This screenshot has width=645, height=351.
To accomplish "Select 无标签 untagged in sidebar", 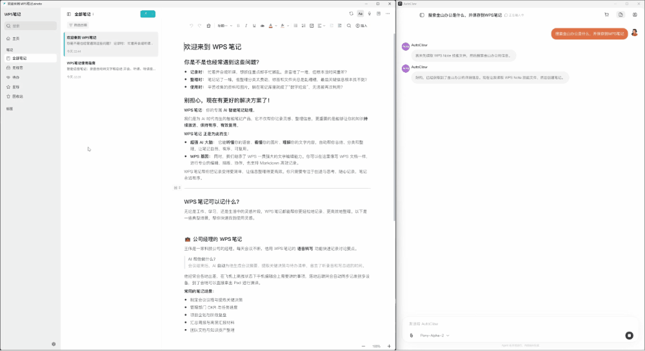I will pos(30,68).
